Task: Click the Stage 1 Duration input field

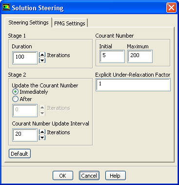Action: (x=25, y=58)
